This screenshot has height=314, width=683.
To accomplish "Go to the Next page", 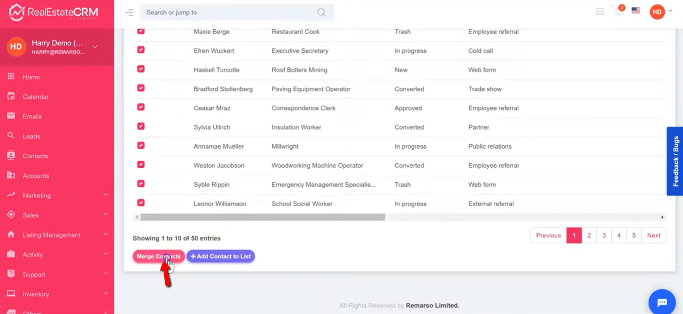I will click(x=653, y=235).
